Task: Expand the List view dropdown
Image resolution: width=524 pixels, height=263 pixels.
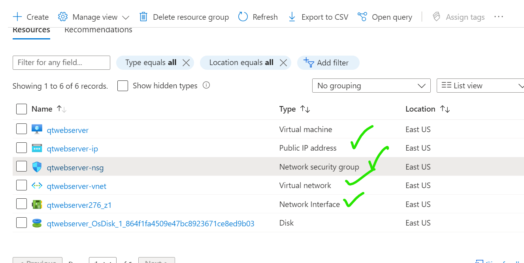Action: [x=480, y=86]
